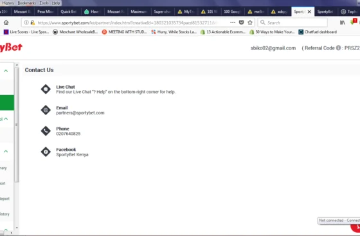Click the Contact Us heading
This screenshot has width=360, height=236.
click(39, 70)
